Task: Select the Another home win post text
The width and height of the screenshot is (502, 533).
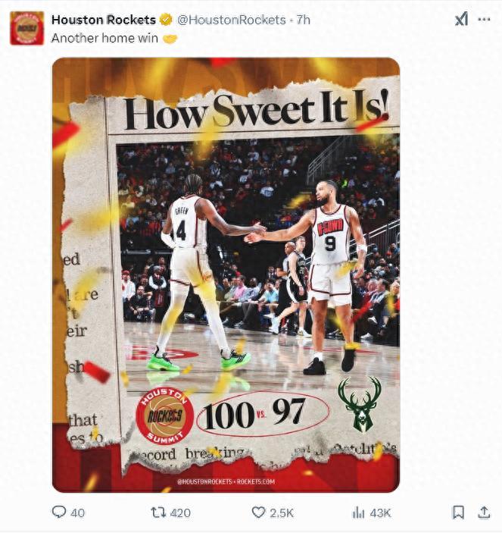Action: tap(104, 38)
